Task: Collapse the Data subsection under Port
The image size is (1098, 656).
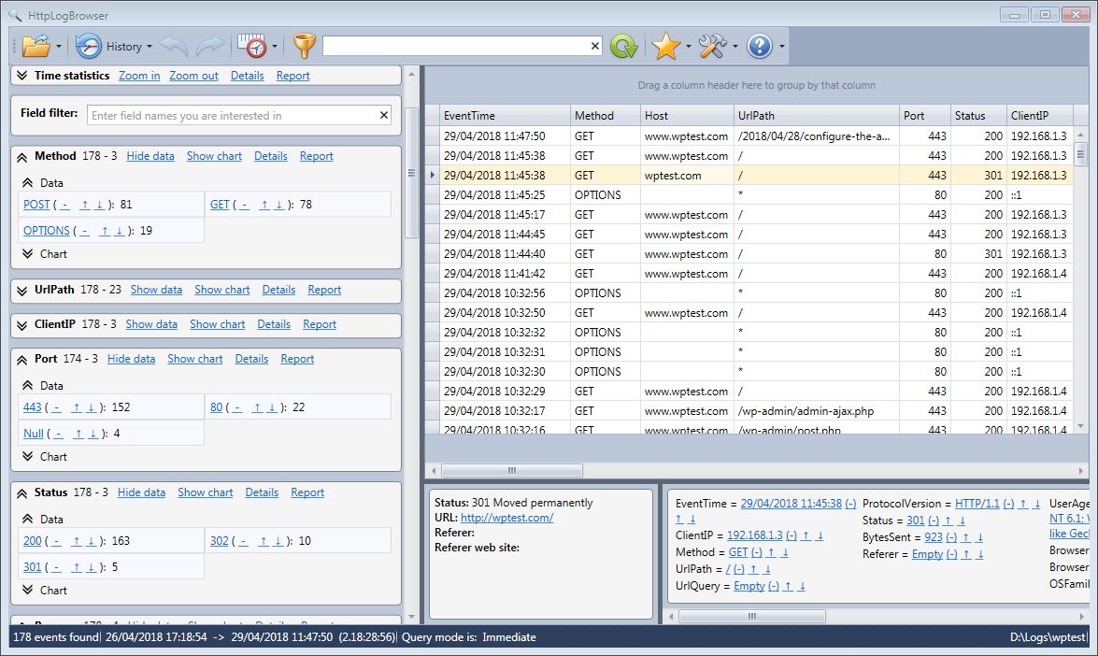Action: click(28, 385)
